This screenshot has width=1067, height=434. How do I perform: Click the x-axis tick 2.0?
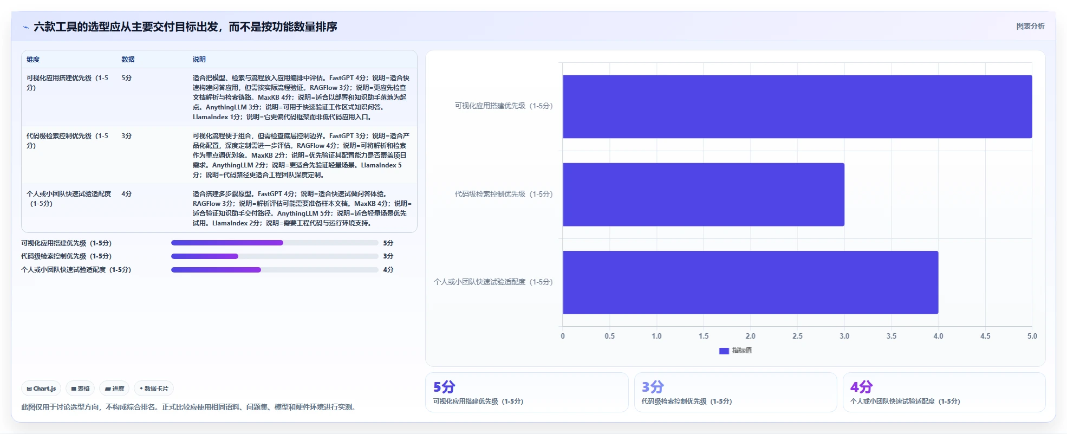click(751, 336)
